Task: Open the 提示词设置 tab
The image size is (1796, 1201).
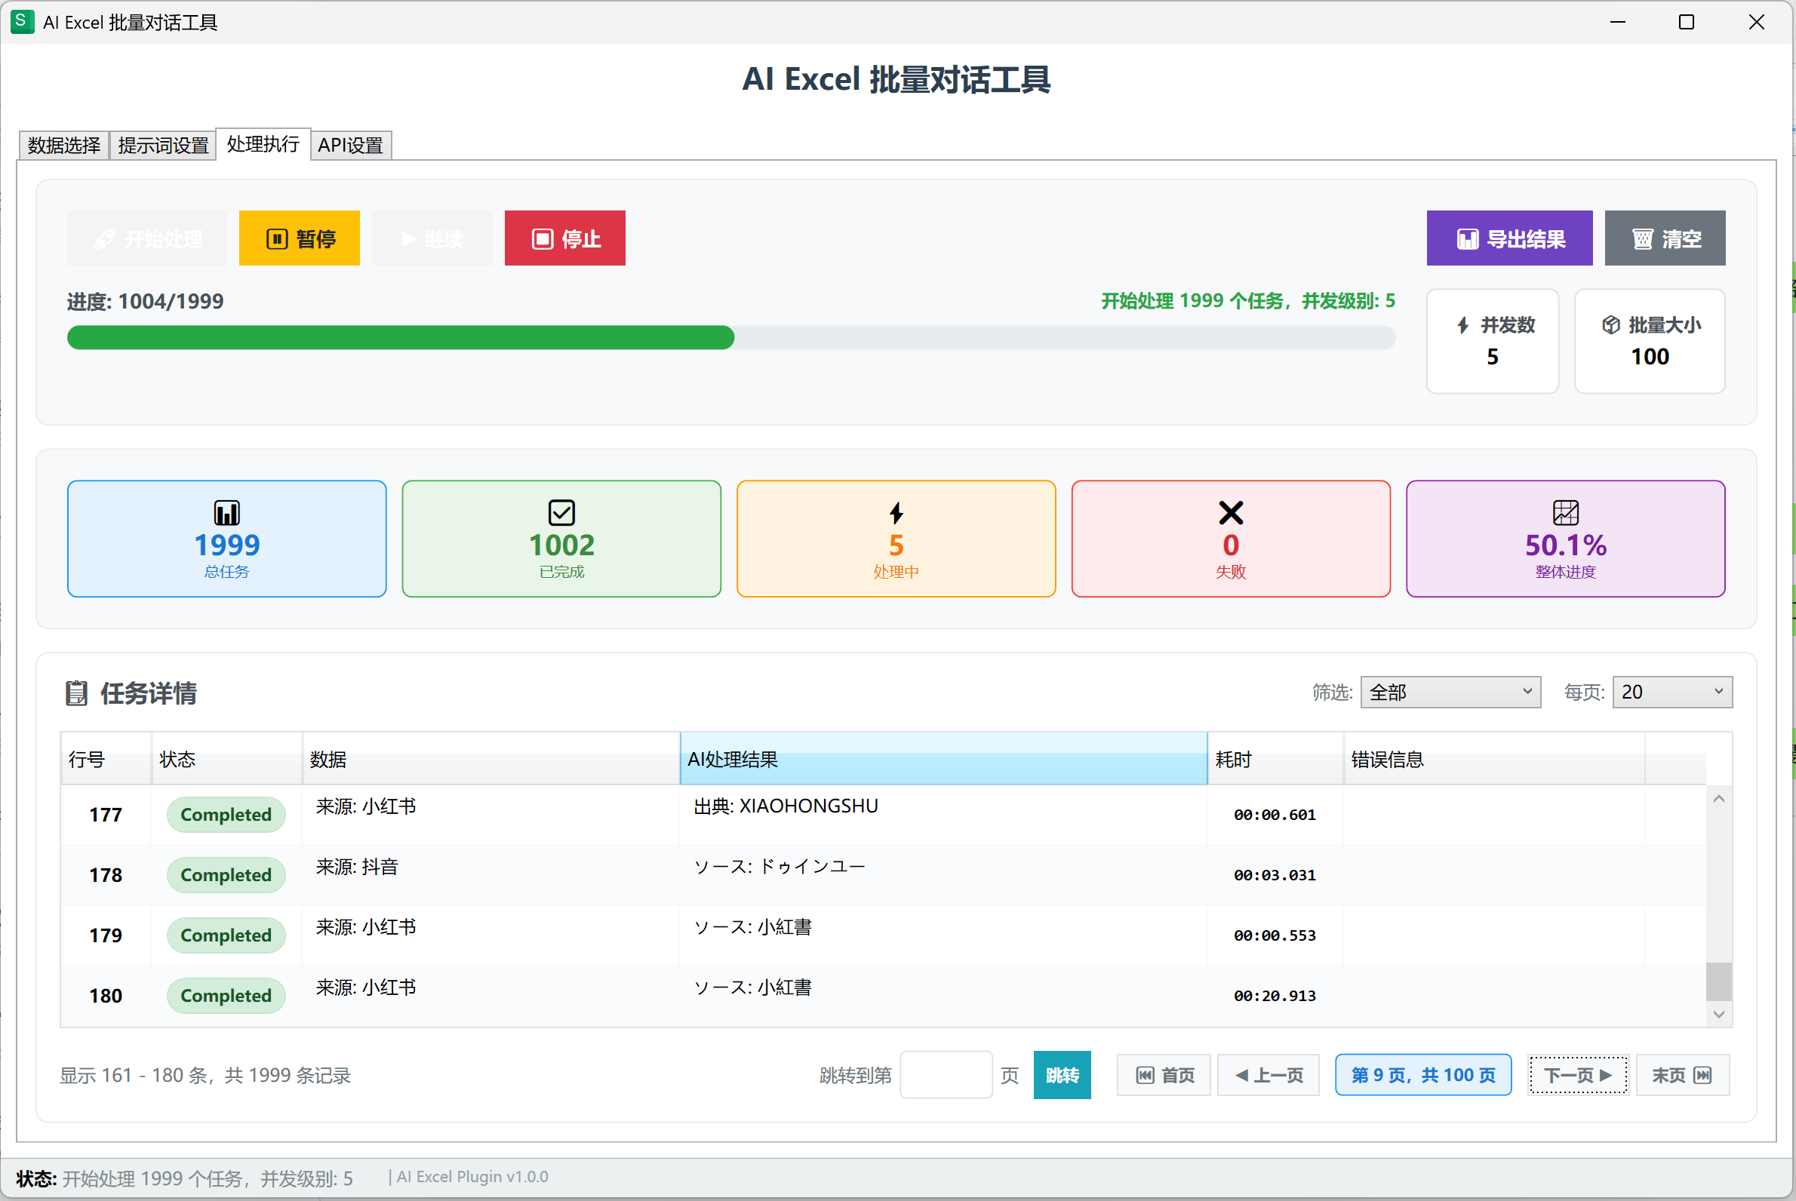Action: pyautogui.click(x=163, y=145)
